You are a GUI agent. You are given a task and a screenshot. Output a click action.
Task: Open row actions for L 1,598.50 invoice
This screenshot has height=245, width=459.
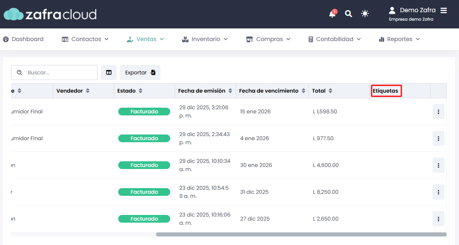point(438,111)
